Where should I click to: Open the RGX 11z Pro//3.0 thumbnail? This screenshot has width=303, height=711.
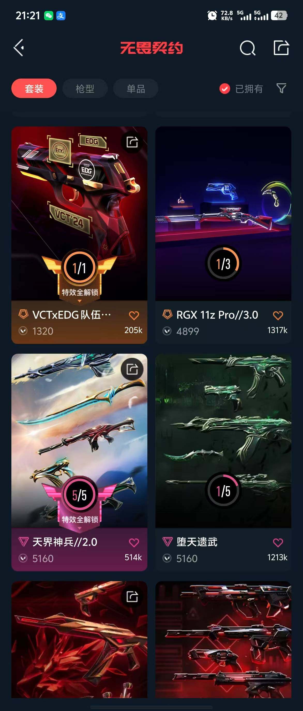coord(223,213)
